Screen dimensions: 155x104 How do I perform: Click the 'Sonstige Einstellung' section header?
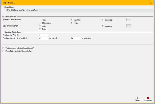click(x=13, y=32)
